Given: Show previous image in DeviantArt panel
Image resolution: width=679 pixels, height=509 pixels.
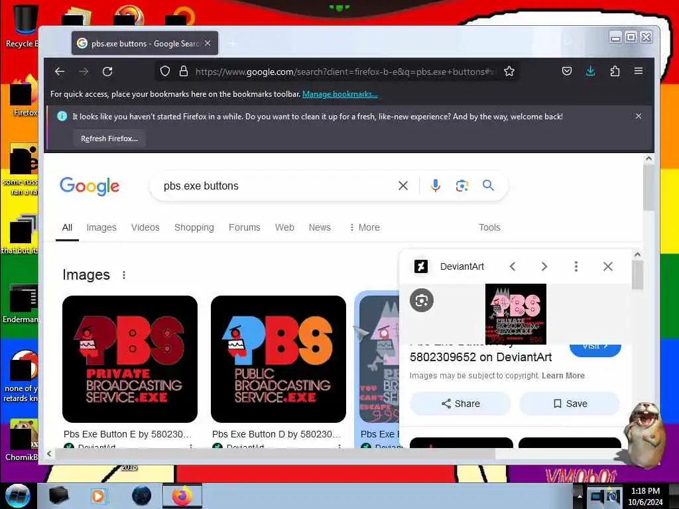Looking at the screenshot, I should coord(513,266).
